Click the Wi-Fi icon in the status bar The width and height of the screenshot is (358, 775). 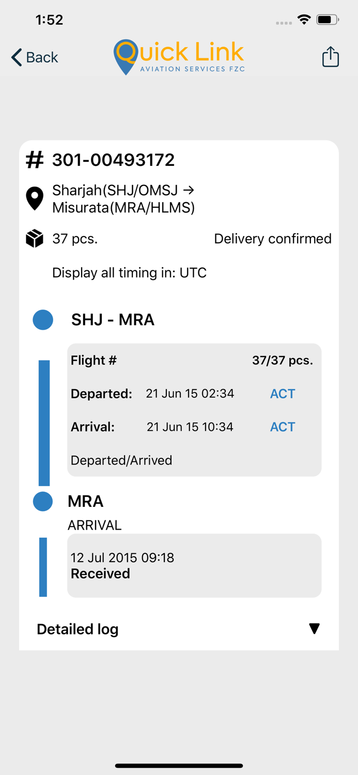pos(304,19)
